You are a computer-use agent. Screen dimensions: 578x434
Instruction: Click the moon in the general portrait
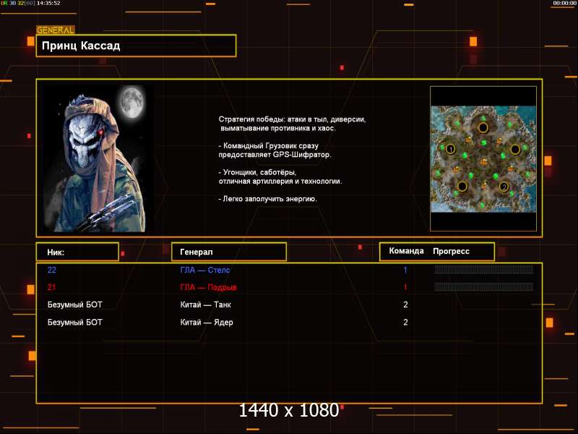pyautogui.click(x=132, y=101)
